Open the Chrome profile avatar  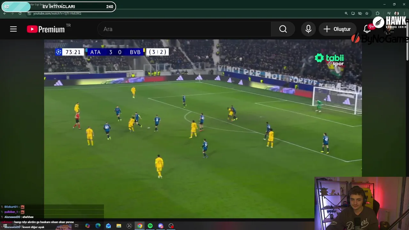(397, 13)
